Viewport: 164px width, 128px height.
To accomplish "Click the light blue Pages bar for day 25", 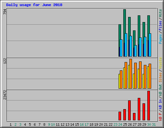I will coord(126,45).
